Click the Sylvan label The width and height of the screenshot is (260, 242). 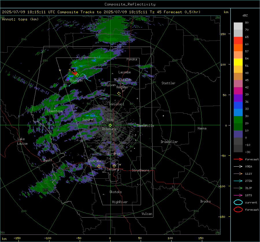(110, 85)
